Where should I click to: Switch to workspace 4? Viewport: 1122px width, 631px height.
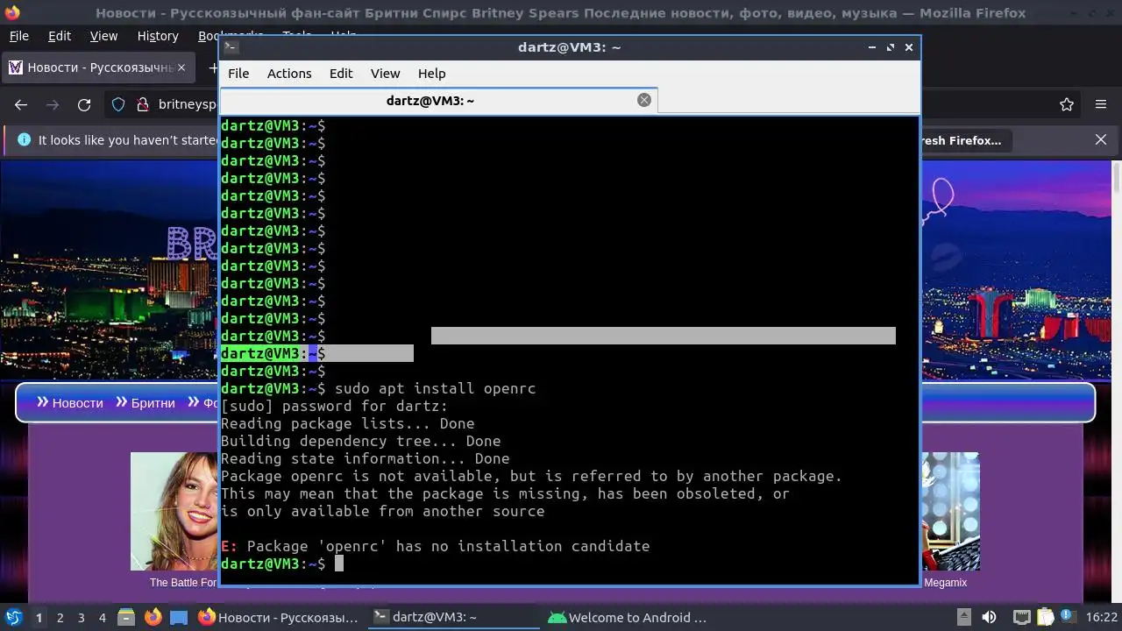[103, 618]
